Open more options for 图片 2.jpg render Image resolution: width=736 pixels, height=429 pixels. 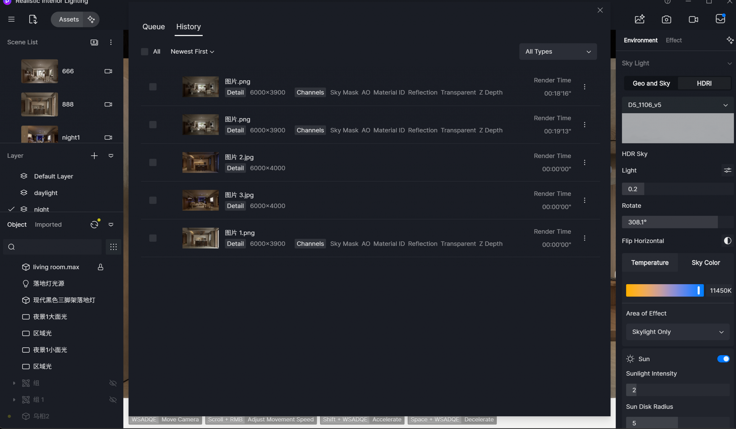click(584, 163)
